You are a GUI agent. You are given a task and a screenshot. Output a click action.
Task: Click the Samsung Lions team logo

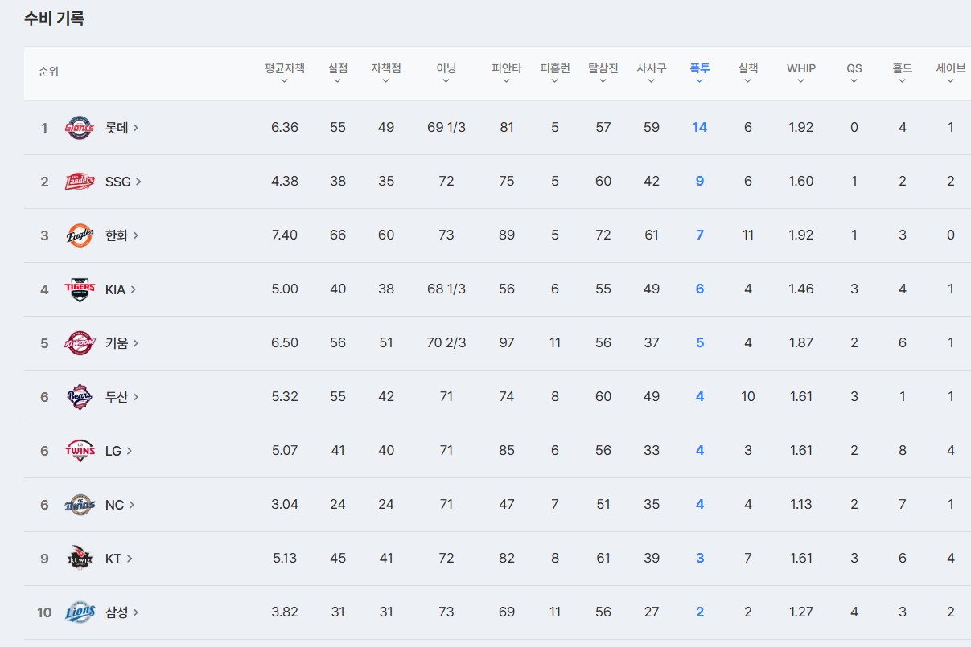tap(80, 612)
